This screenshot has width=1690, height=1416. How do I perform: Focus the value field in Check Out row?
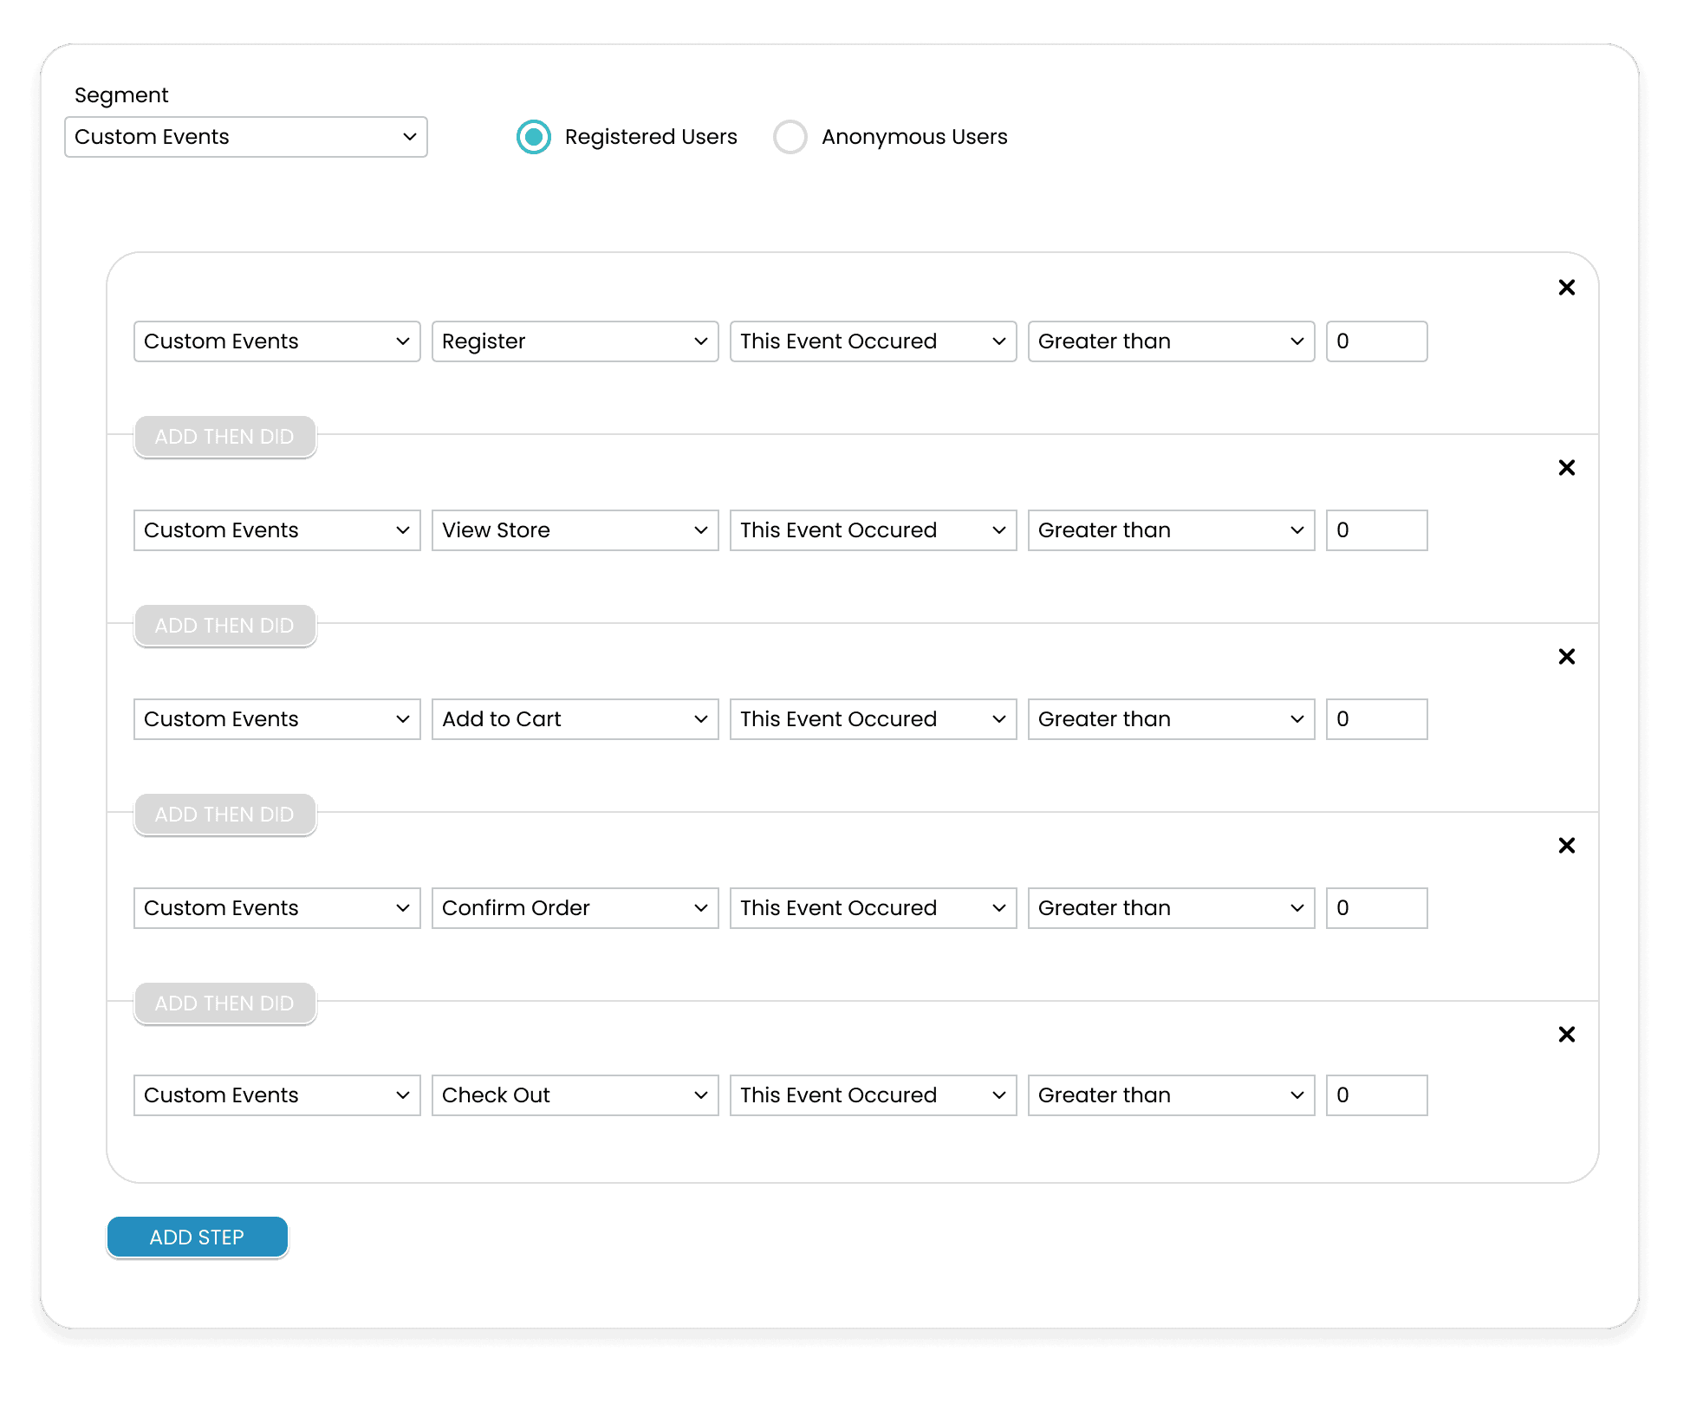[x=1376, y=1095]
